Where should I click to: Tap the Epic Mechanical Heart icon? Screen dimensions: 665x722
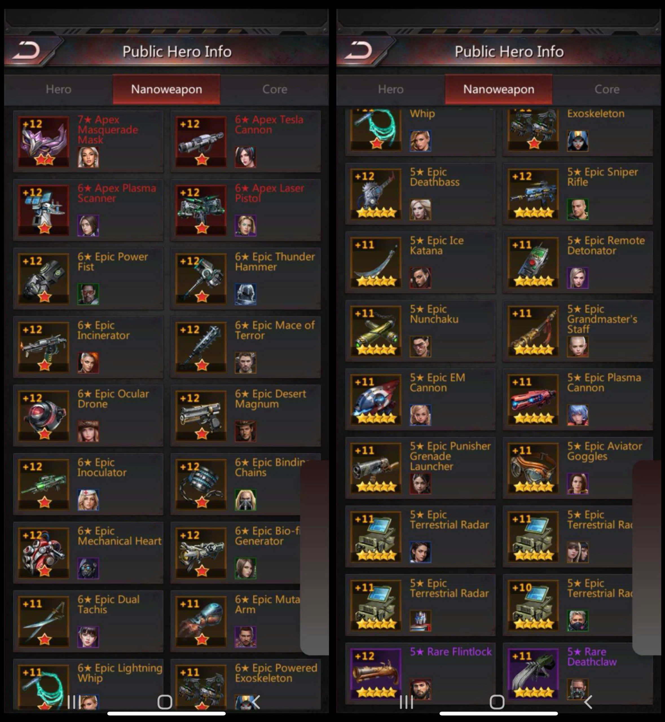43,552
